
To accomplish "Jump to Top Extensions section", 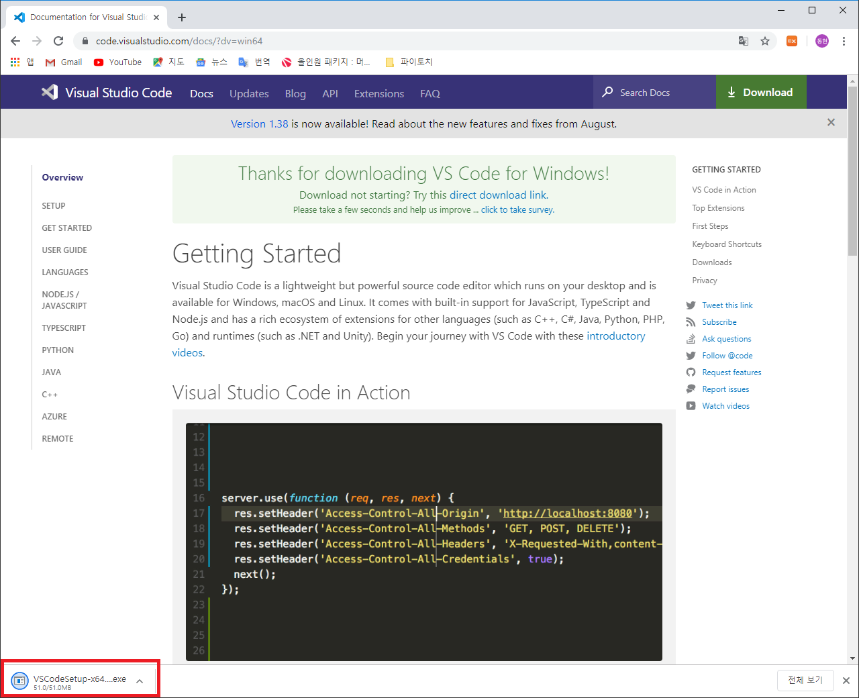I will point(718,208).
